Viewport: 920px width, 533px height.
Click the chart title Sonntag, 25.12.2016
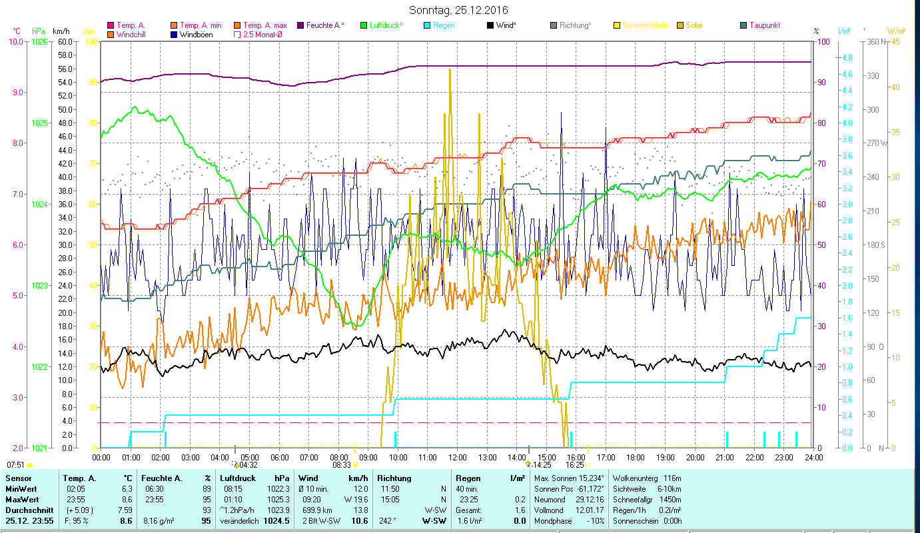tap(460, 10)
